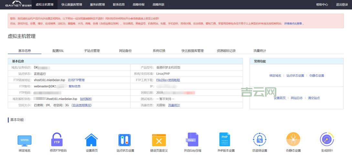
Task: Open 故障申报 in top navigation
Action: (139, 5)
